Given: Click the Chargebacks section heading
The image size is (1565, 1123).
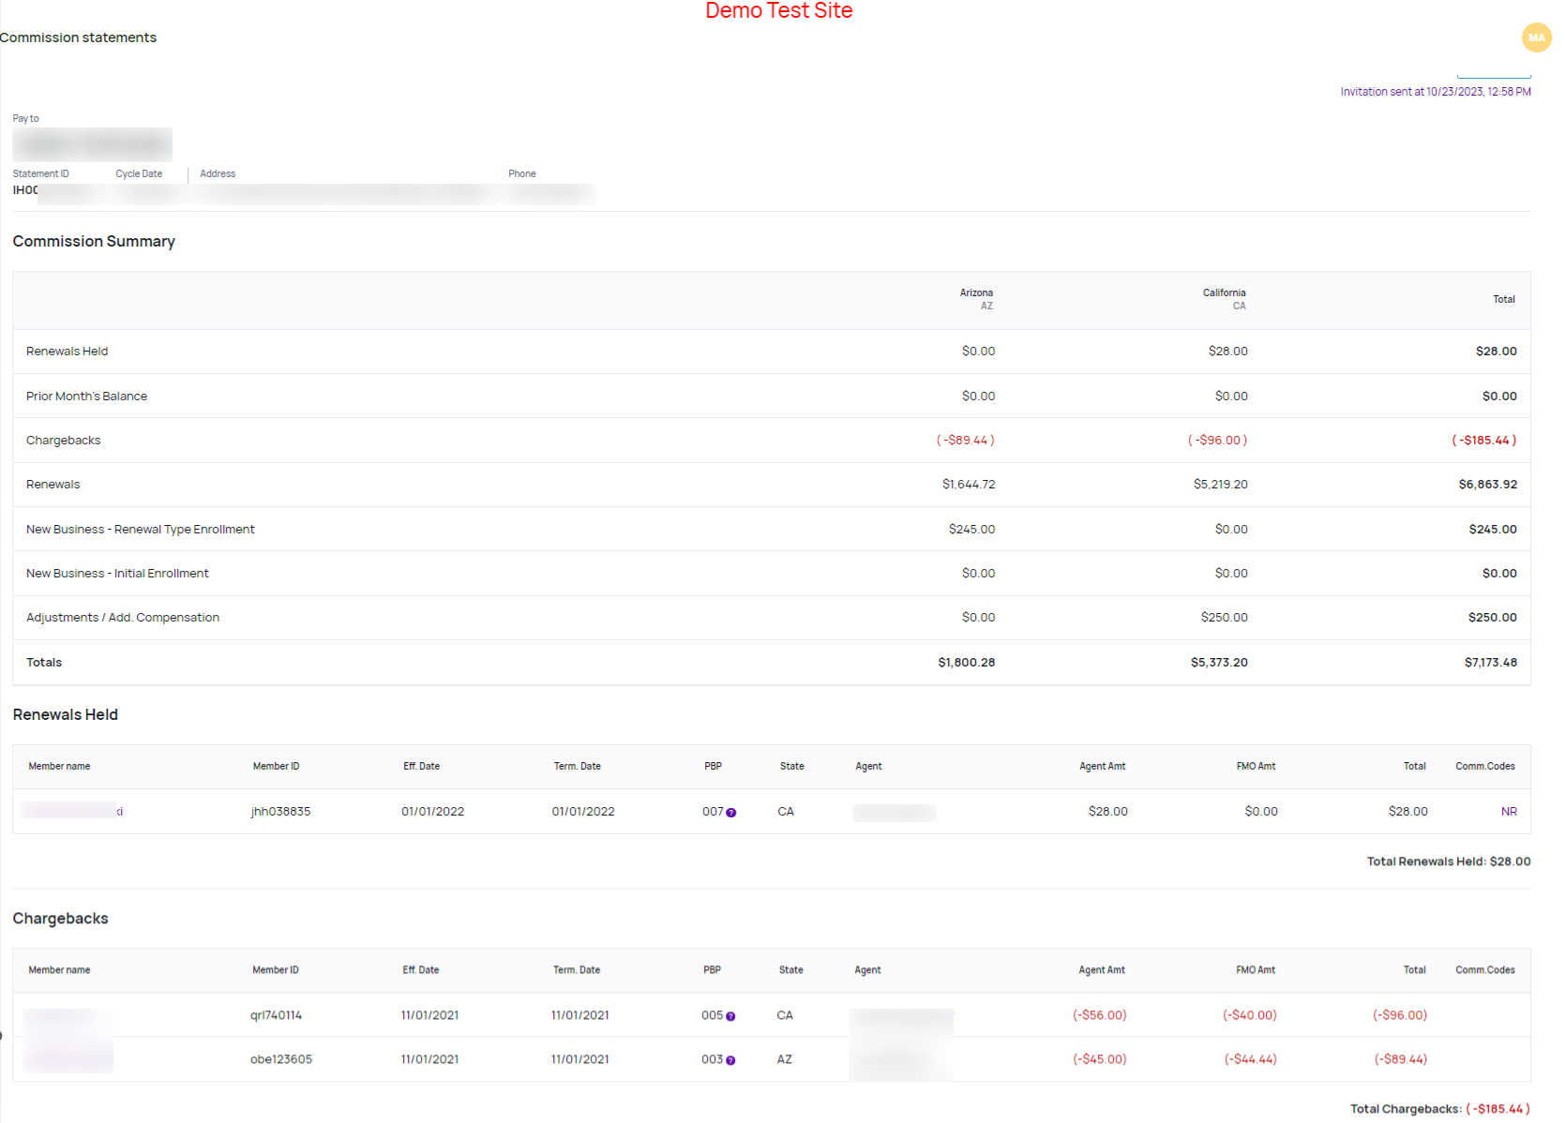Looking at the screenshot, I should (60, 919).
